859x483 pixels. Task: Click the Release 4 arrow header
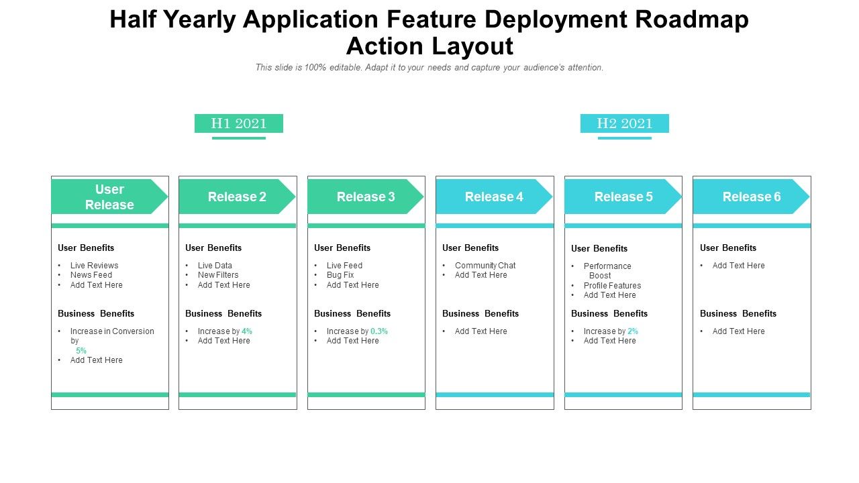click(x=494, y=197)
